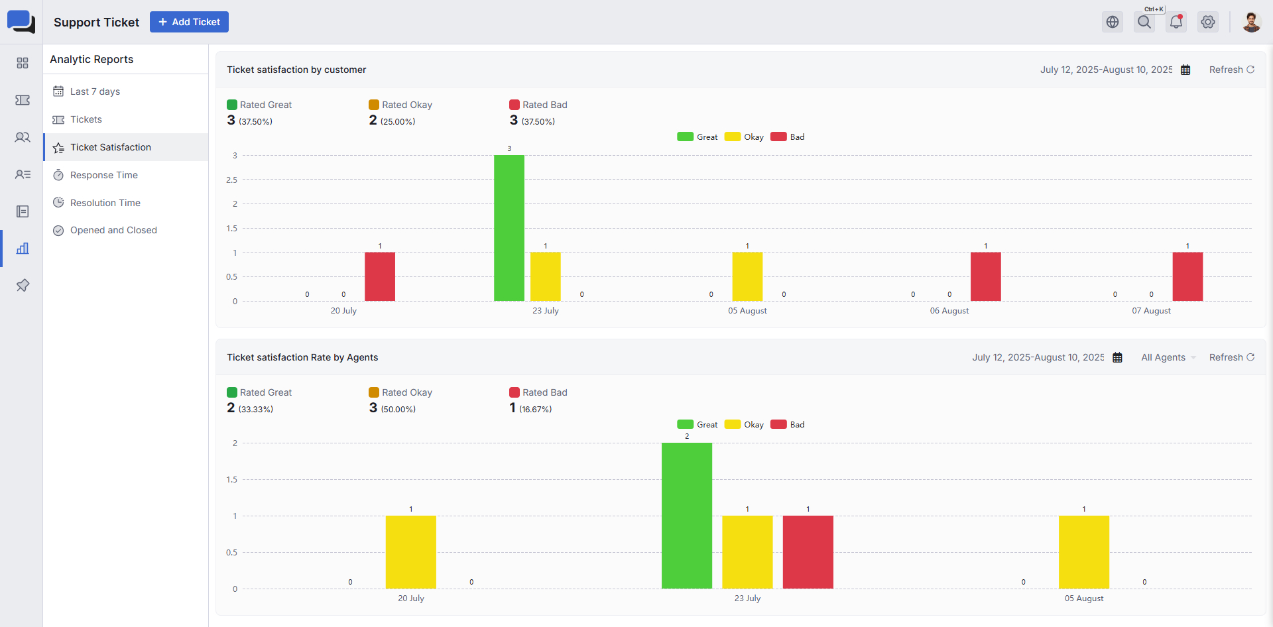Toggle the Bad series in agents chart legend
The width and height of the screenshot is (1273, 627).
point(788,425)
